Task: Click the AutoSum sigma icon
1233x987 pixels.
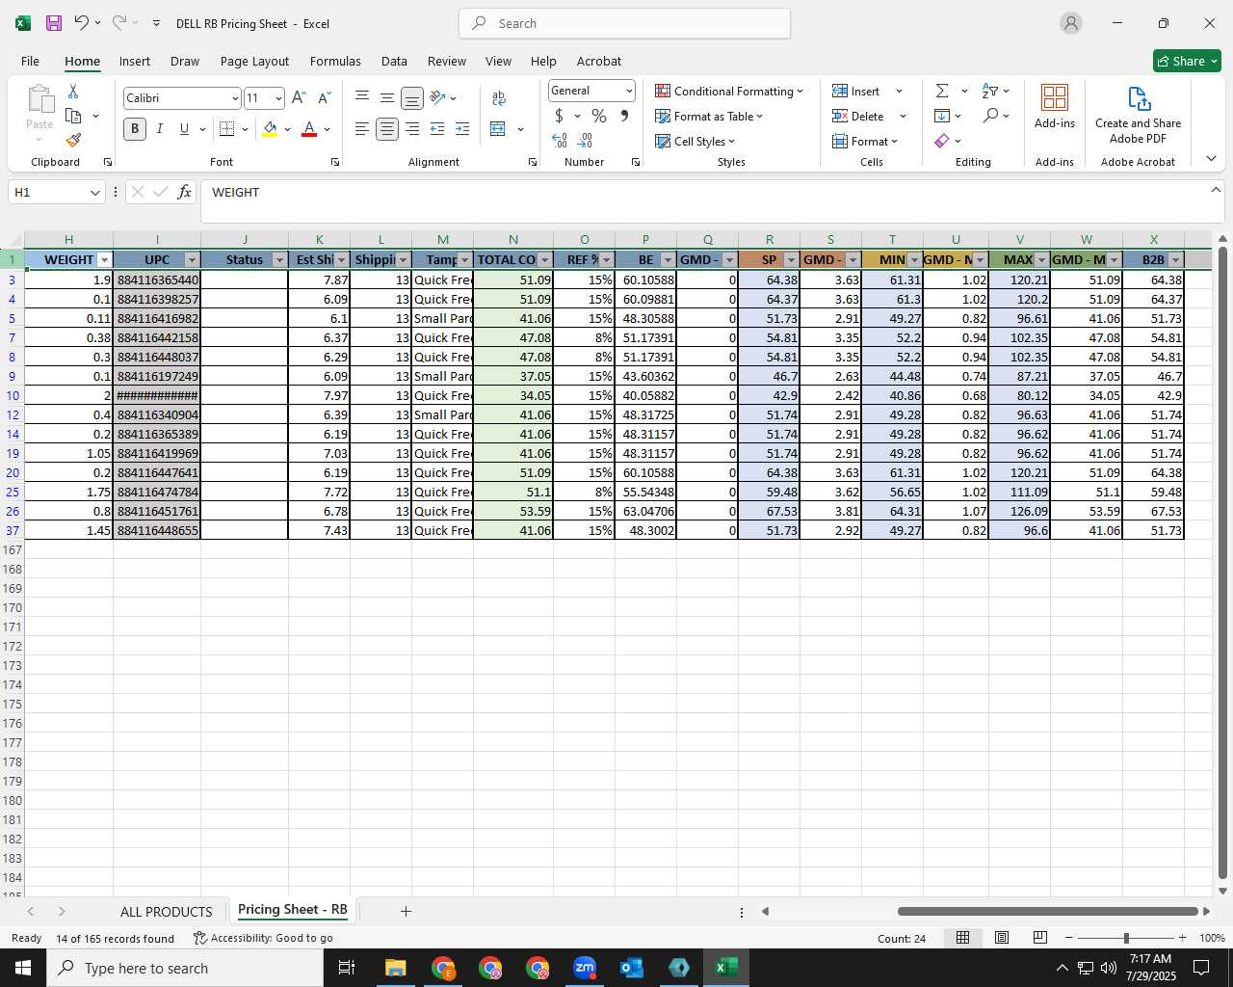Action: tap(942, 91)
